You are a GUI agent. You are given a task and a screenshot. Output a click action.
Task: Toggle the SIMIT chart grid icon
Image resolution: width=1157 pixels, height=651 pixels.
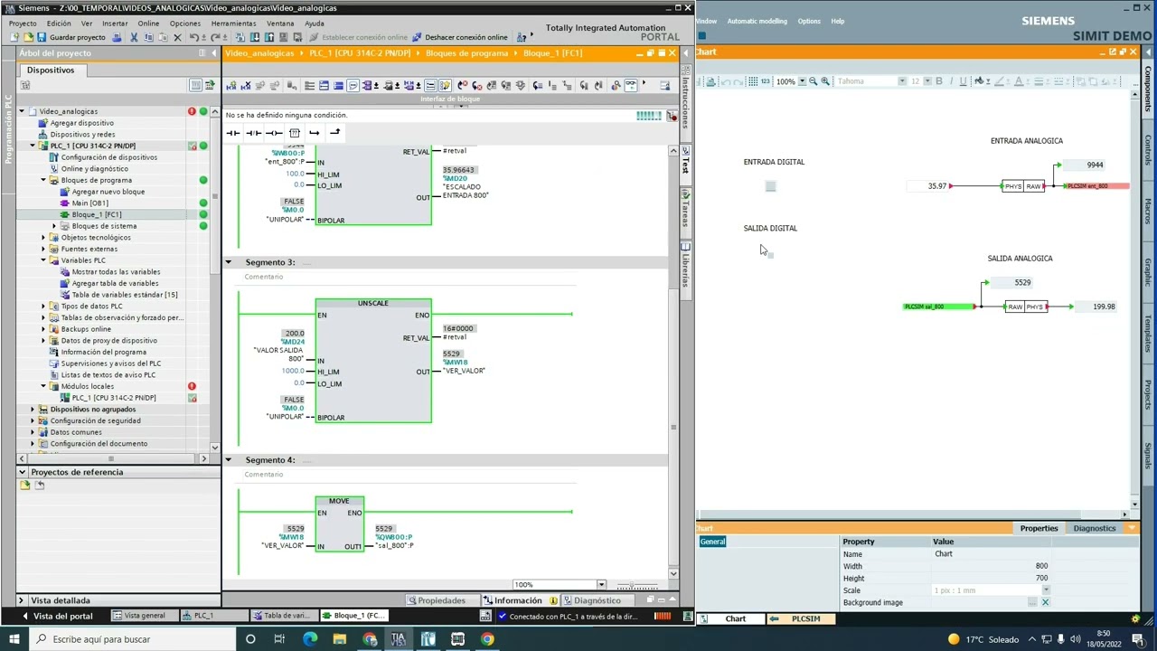(x=752, y=81)
